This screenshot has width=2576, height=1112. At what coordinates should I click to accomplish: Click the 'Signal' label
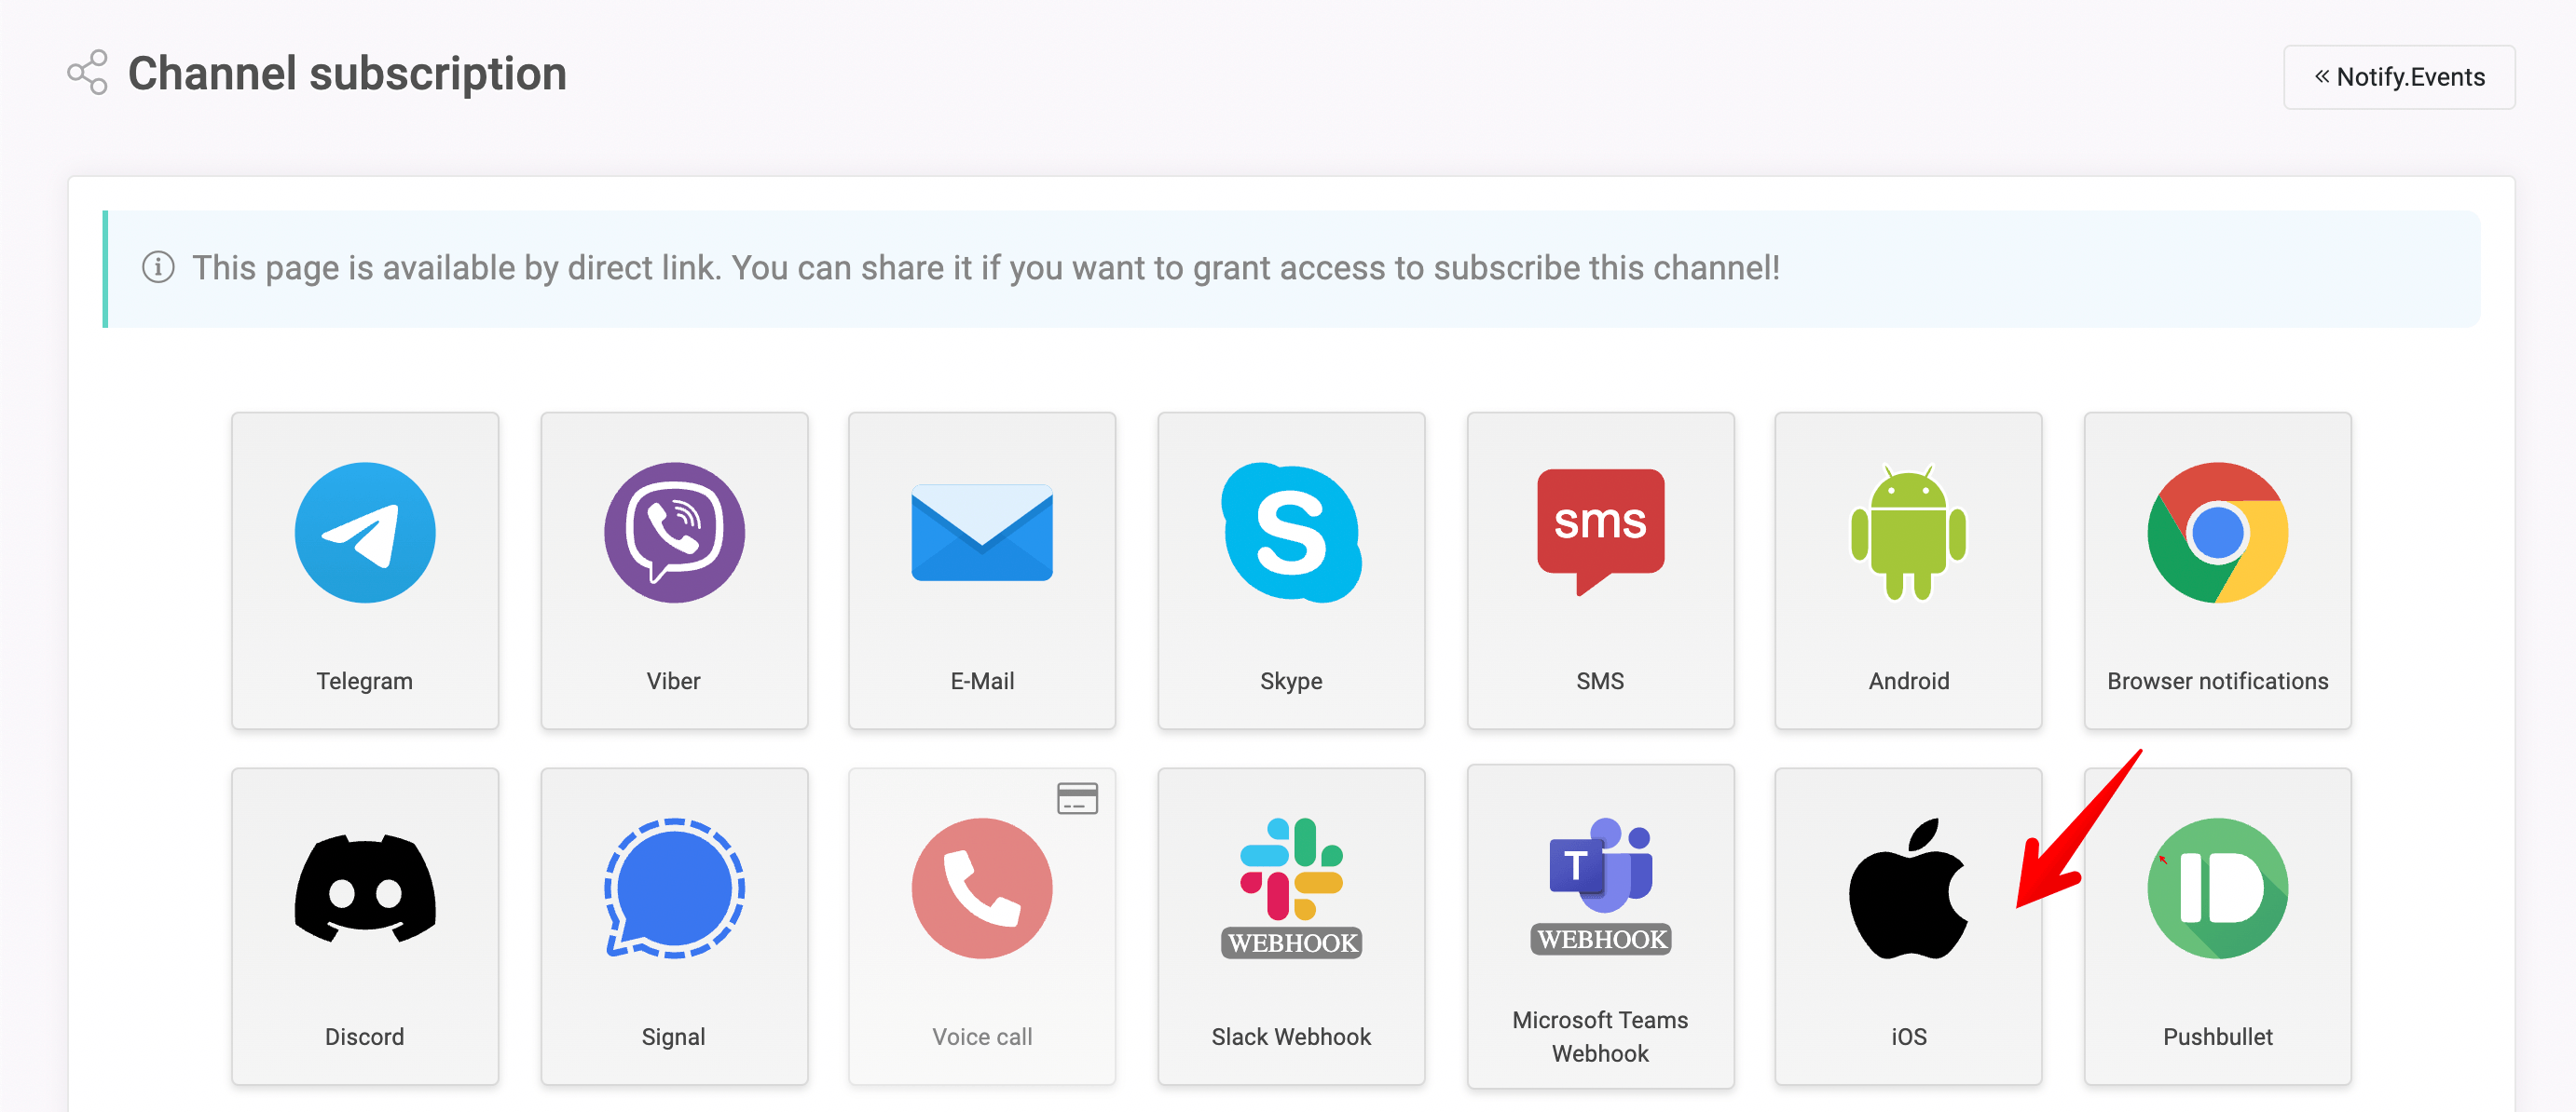click(x=674, y=1036)
